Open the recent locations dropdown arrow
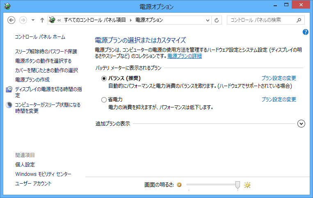The width and height of the screenshot is (313, 198). 33,20
